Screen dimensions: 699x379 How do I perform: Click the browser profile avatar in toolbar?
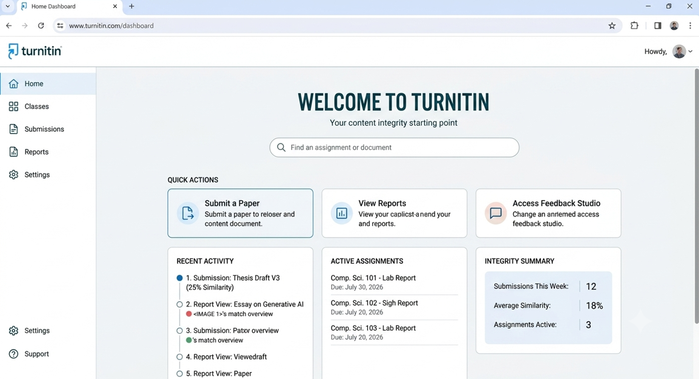[x=674, y=26]
